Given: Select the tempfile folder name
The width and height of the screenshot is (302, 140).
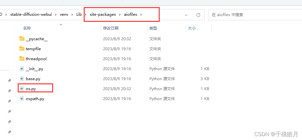Looking at the screenshot, I should 33,49.
